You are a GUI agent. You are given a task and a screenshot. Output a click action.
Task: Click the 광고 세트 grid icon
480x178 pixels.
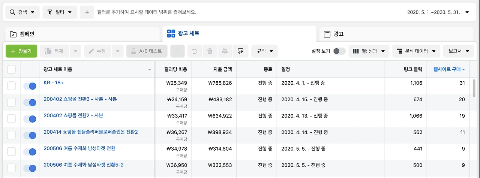171,33
